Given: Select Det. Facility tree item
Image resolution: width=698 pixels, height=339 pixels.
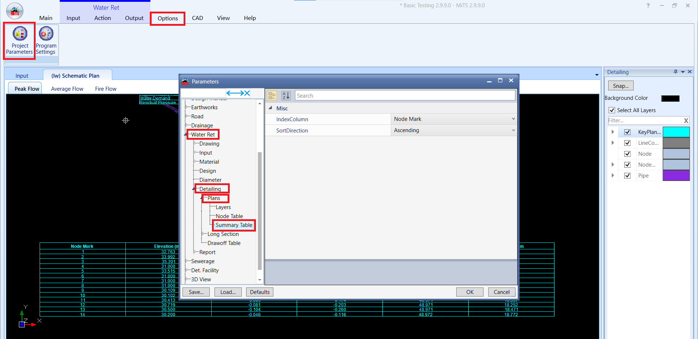Looking at the screenshot, I should click(x=205, y=270).
